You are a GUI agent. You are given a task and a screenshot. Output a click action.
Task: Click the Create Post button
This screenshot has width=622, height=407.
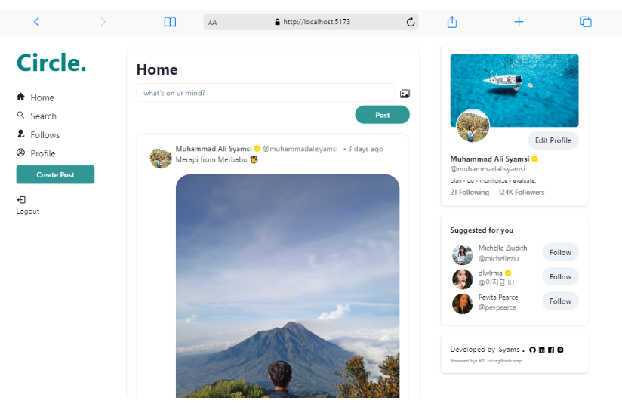[55, 174]
